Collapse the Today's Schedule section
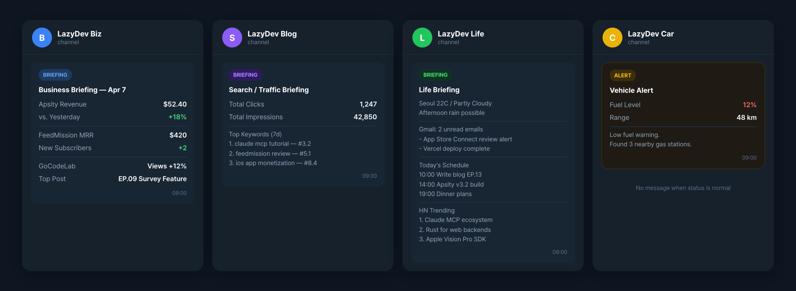Screen dimensions: 796x291 [x=444, y=165]
